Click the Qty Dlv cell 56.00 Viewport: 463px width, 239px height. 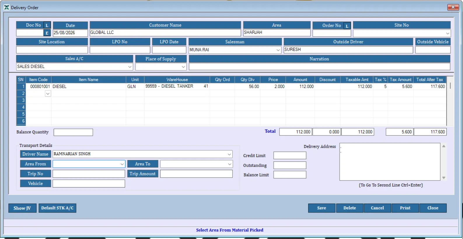click(248, 86)
